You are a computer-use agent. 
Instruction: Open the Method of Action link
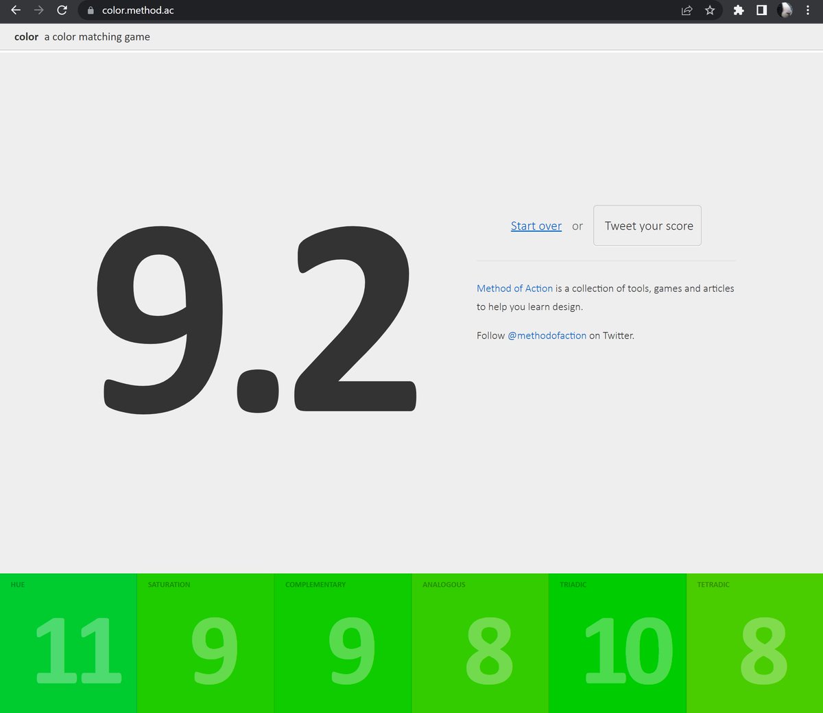514,289
